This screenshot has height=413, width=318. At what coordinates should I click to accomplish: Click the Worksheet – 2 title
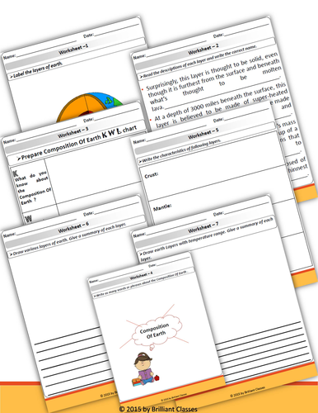[203, 49]
